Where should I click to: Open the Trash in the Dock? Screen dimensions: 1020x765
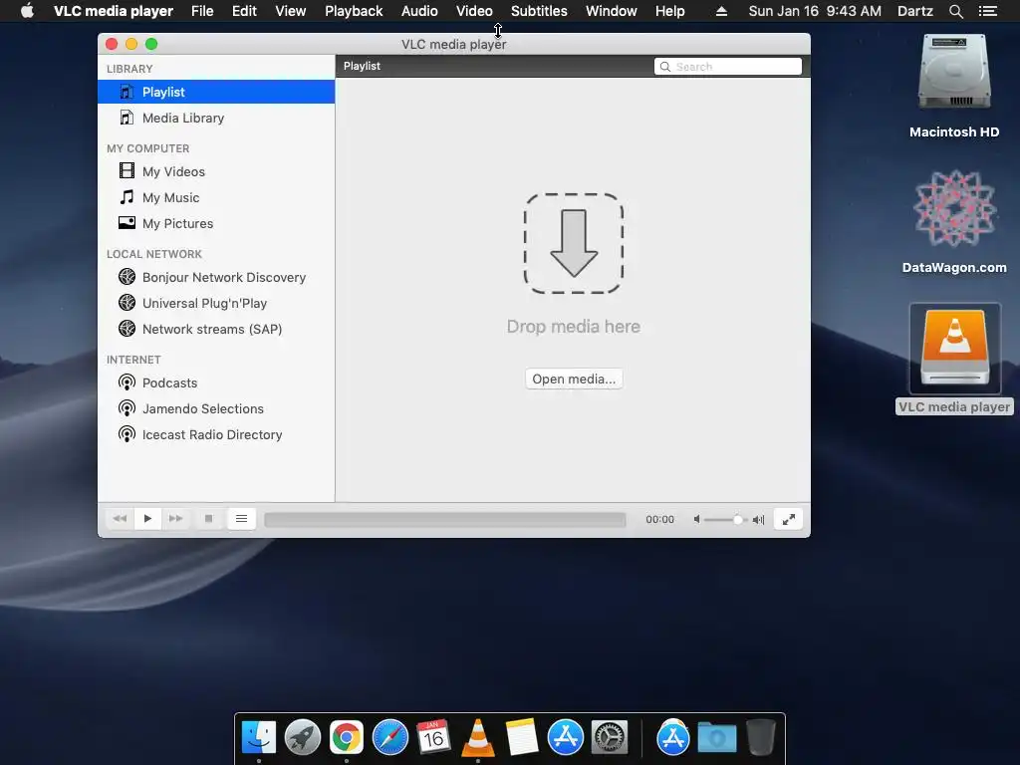click(x=760, y=737)
